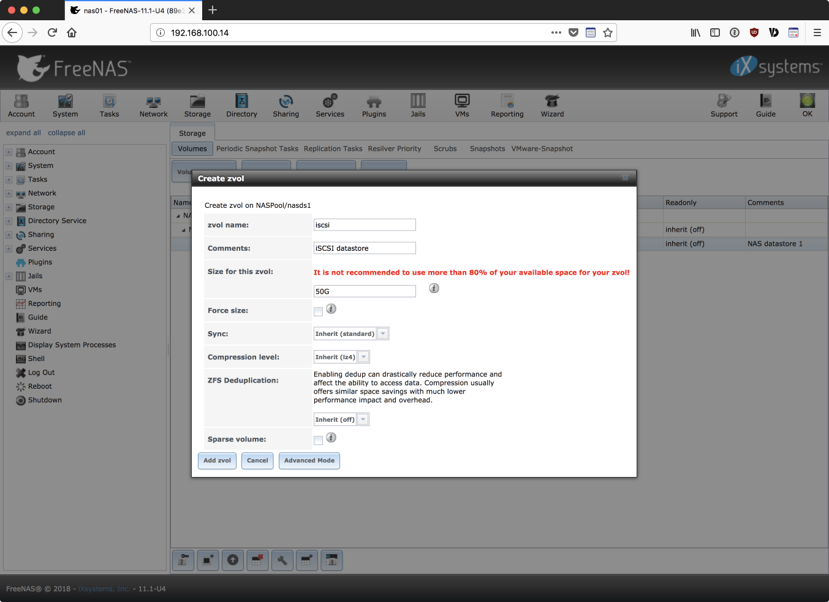Click the info icon beside zvol size
Image resolution: width=829 pixels, height=602 pixels.
(x=434, y=288)
